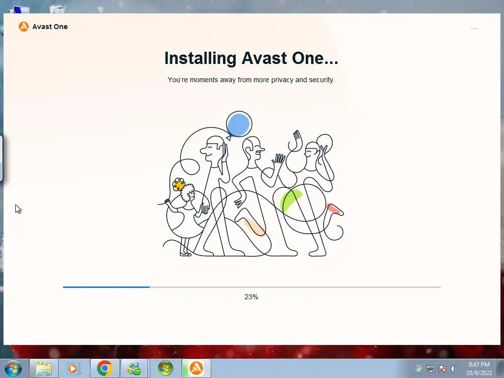Screen dimensions: 504x378
Task: Launch Windows Media Player from the taskbar
Action: pyautogui.click(x=73, y=368)
